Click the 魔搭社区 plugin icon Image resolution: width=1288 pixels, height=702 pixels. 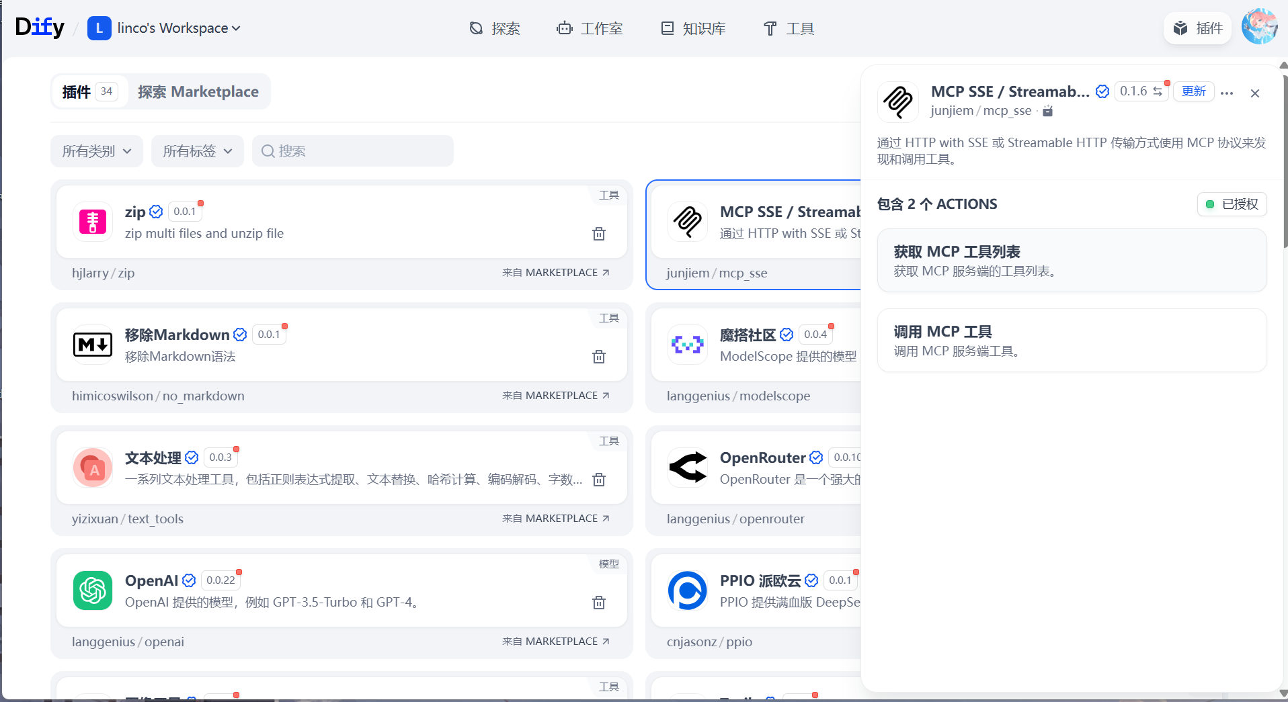tap(688, 345)
